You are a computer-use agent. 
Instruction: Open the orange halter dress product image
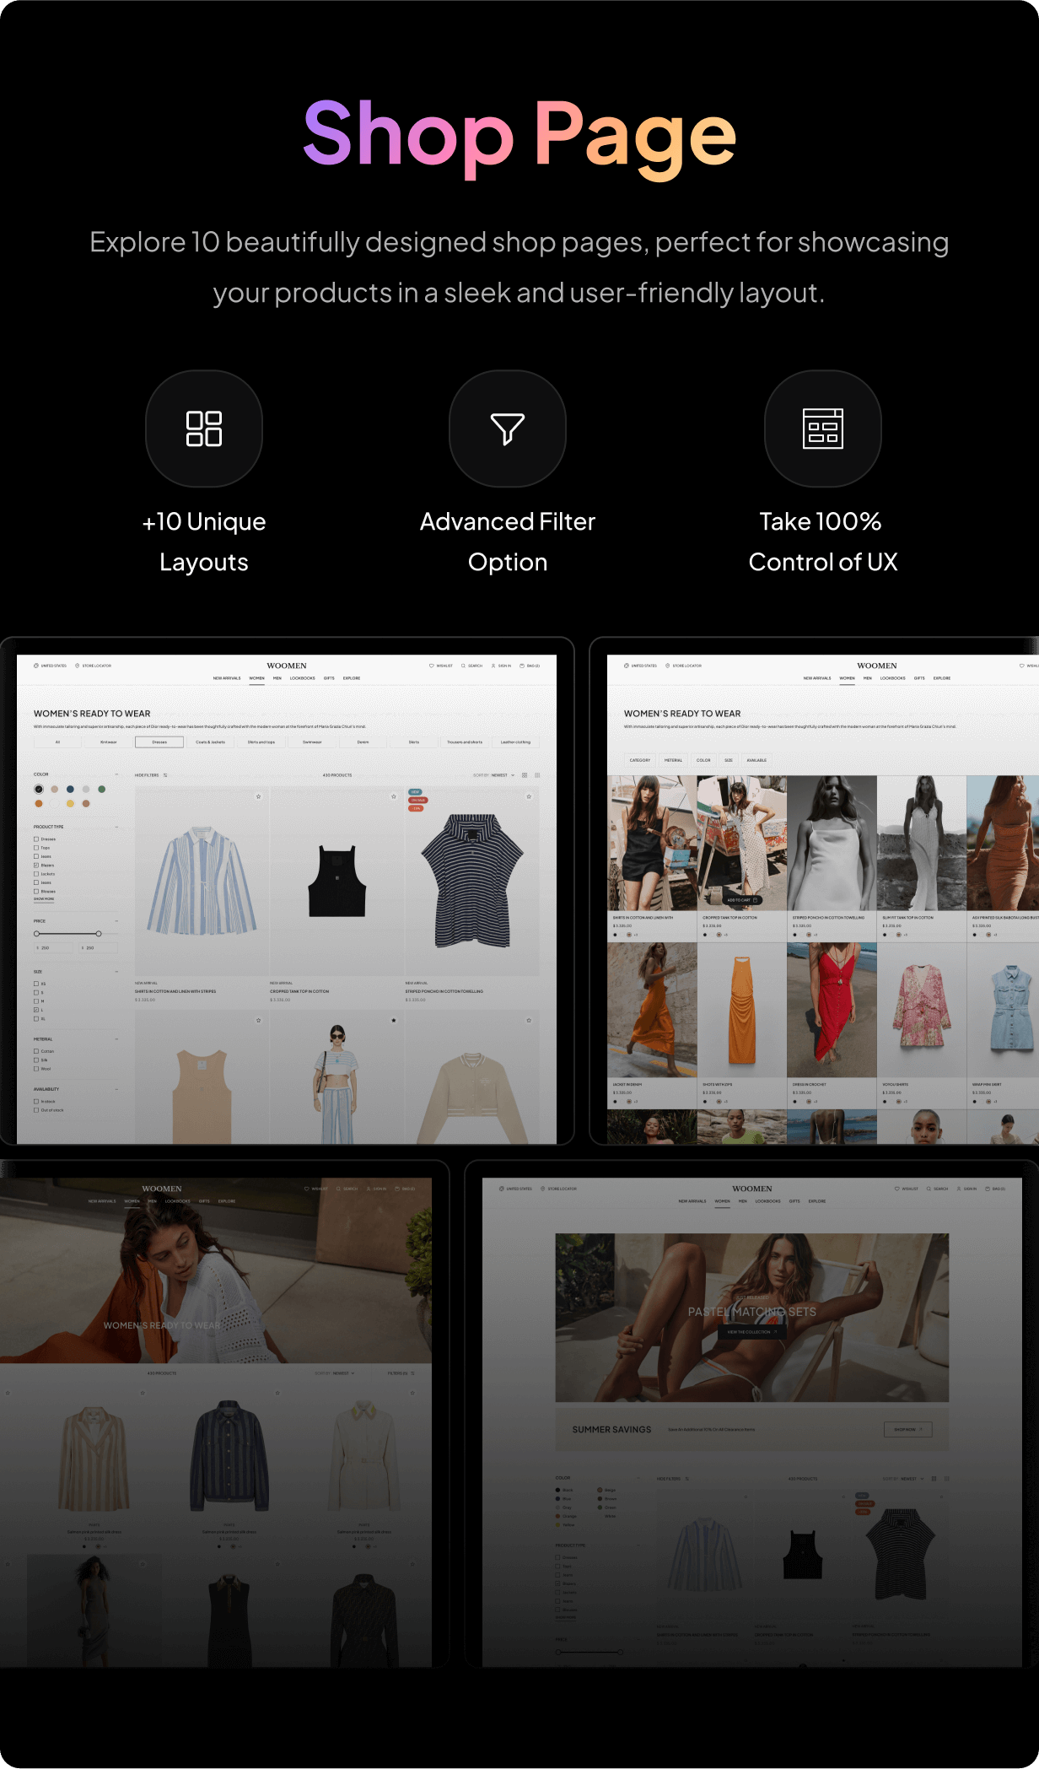coord(741,1010)
